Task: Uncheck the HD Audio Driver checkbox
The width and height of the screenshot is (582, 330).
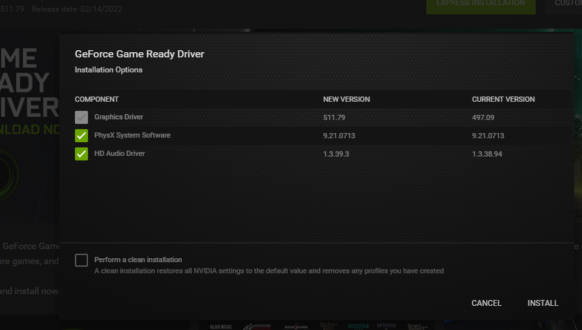Action: tap(81, 154)
